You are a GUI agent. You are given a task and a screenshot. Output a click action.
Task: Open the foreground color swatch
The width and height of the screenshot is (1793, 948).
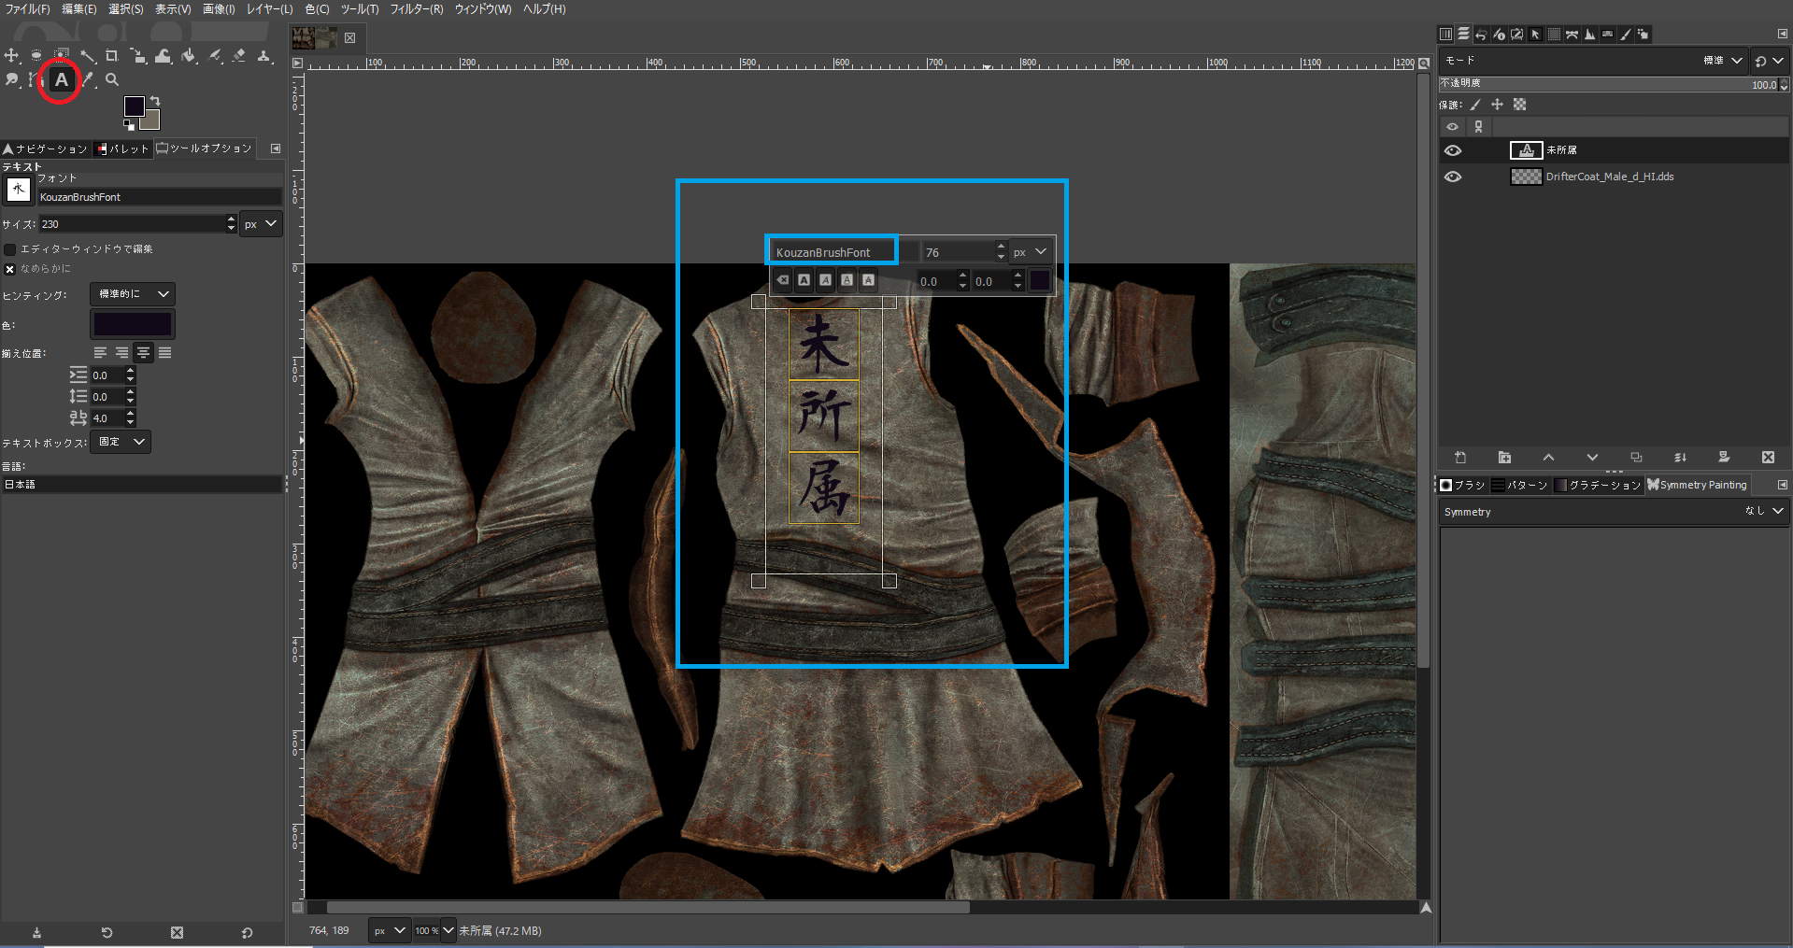tap(135, 106)
